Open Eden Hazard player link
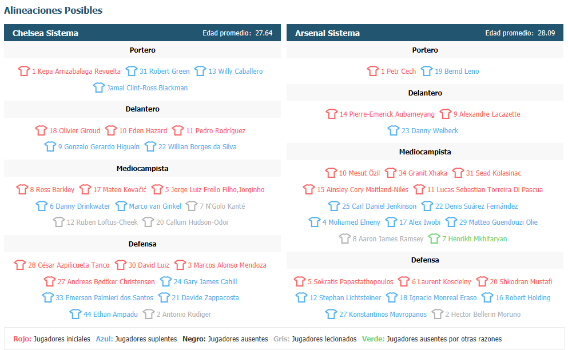The image size is (568, 350). coord(143,131)
